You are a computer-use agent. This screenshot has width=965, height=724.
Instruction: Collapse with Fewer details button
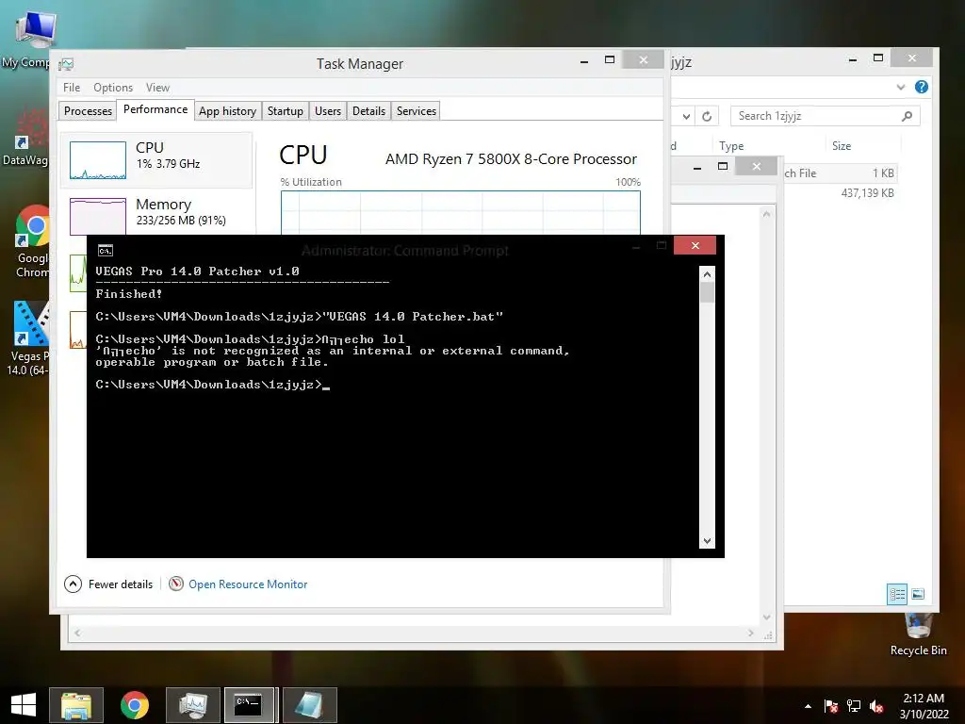coord(109,584)
